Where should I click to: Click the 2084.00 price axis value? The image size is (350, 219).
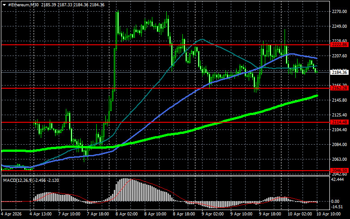pyautogui.click(x=338, y=144)
